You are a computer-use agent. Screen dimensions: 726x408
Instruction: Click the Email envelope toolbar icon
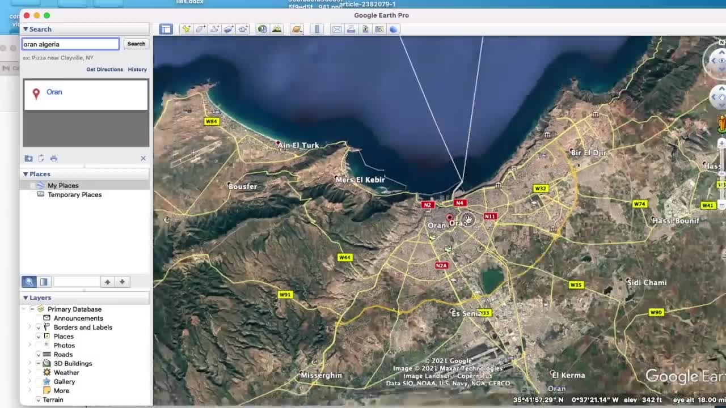coord(337,29)
